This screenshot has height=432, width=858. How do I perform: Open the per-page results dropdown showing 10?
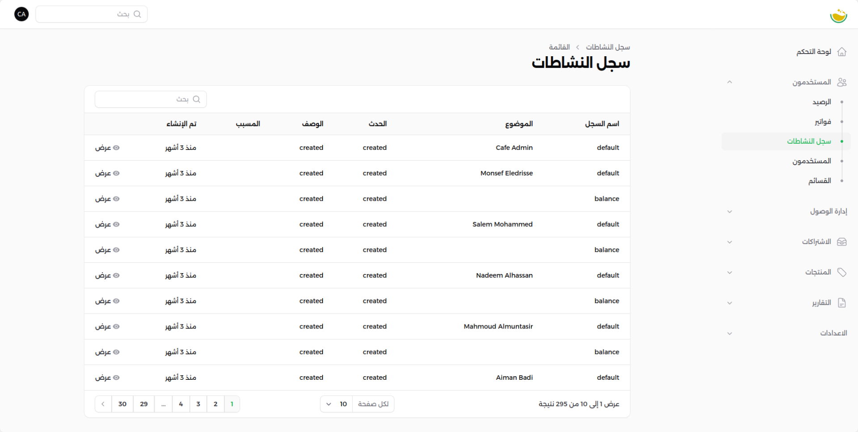(x=336, y=404)
